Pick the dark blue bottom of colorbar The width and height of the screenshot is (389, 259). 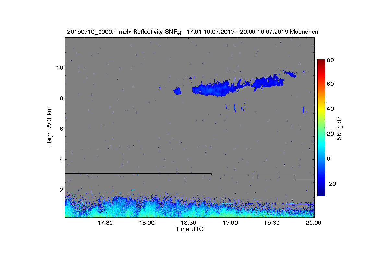(x=321, y=194)
